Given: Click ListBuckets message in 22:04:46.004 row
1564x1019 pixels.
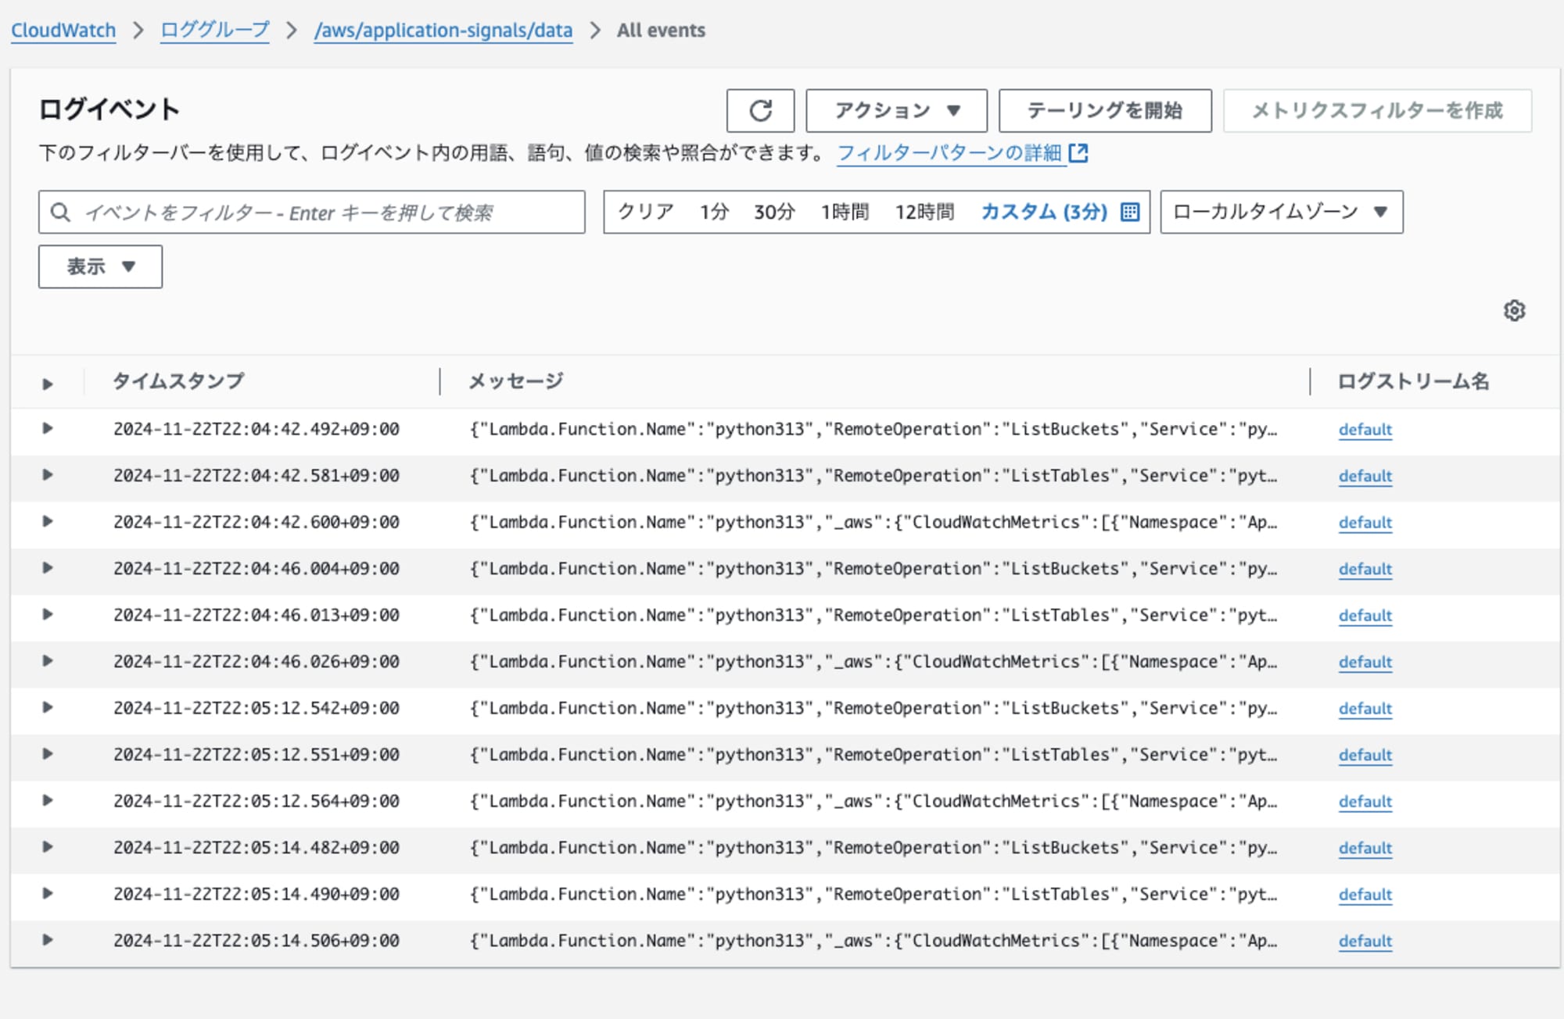Looking at the screenshot, I should 873,568.
